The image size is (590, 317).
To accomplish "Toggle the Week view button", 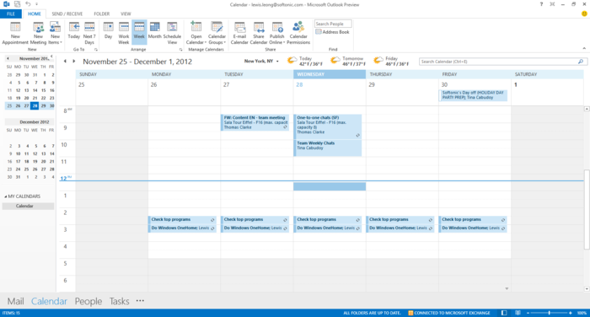I will point(139,31).
